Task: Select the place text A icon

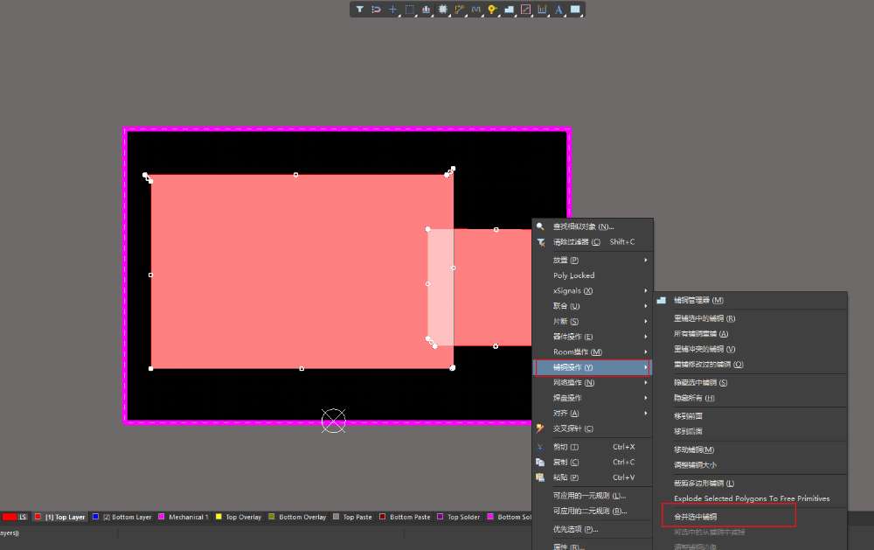Action: pos(558,10)
